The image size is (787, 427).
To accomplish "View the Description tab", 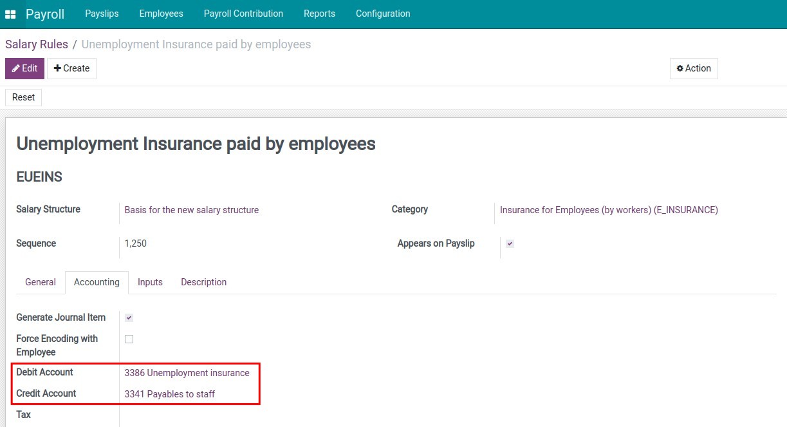I will 203,282.
